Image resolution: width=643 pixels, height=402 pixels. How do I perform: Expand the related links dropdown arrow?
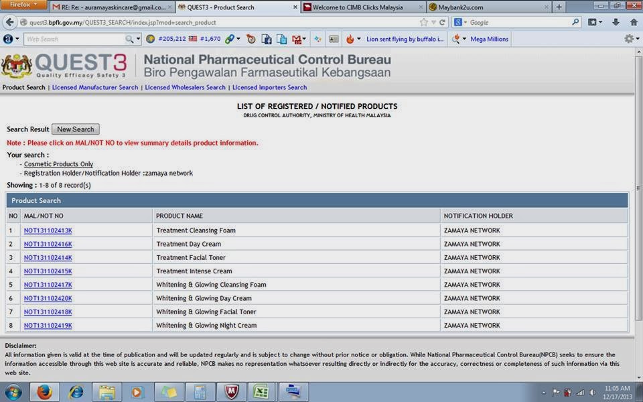[238, 39]
